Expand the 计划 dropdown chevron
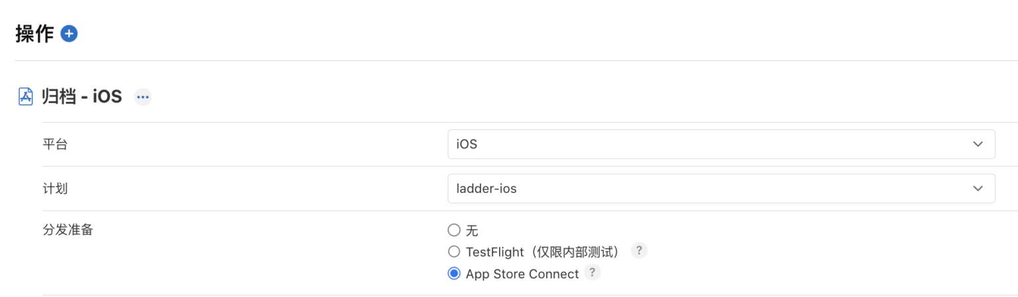Viewport: 1018px width, 297px height. 978,188
